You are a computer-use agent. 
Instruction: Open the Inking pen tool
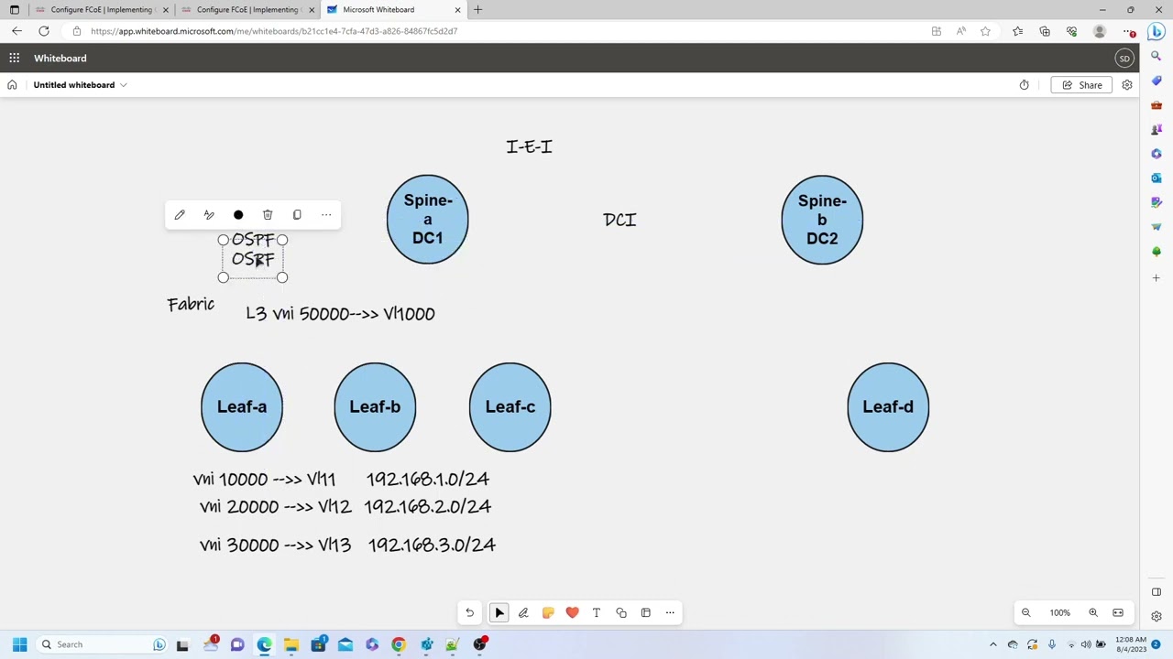point(523,613)
